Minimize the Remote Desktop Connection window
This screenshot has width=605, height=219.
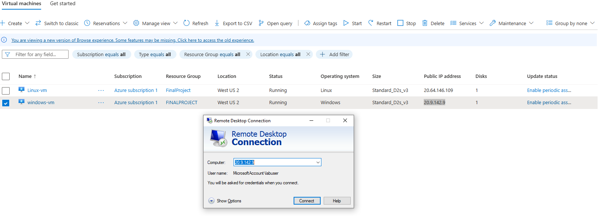pos(311,120)
